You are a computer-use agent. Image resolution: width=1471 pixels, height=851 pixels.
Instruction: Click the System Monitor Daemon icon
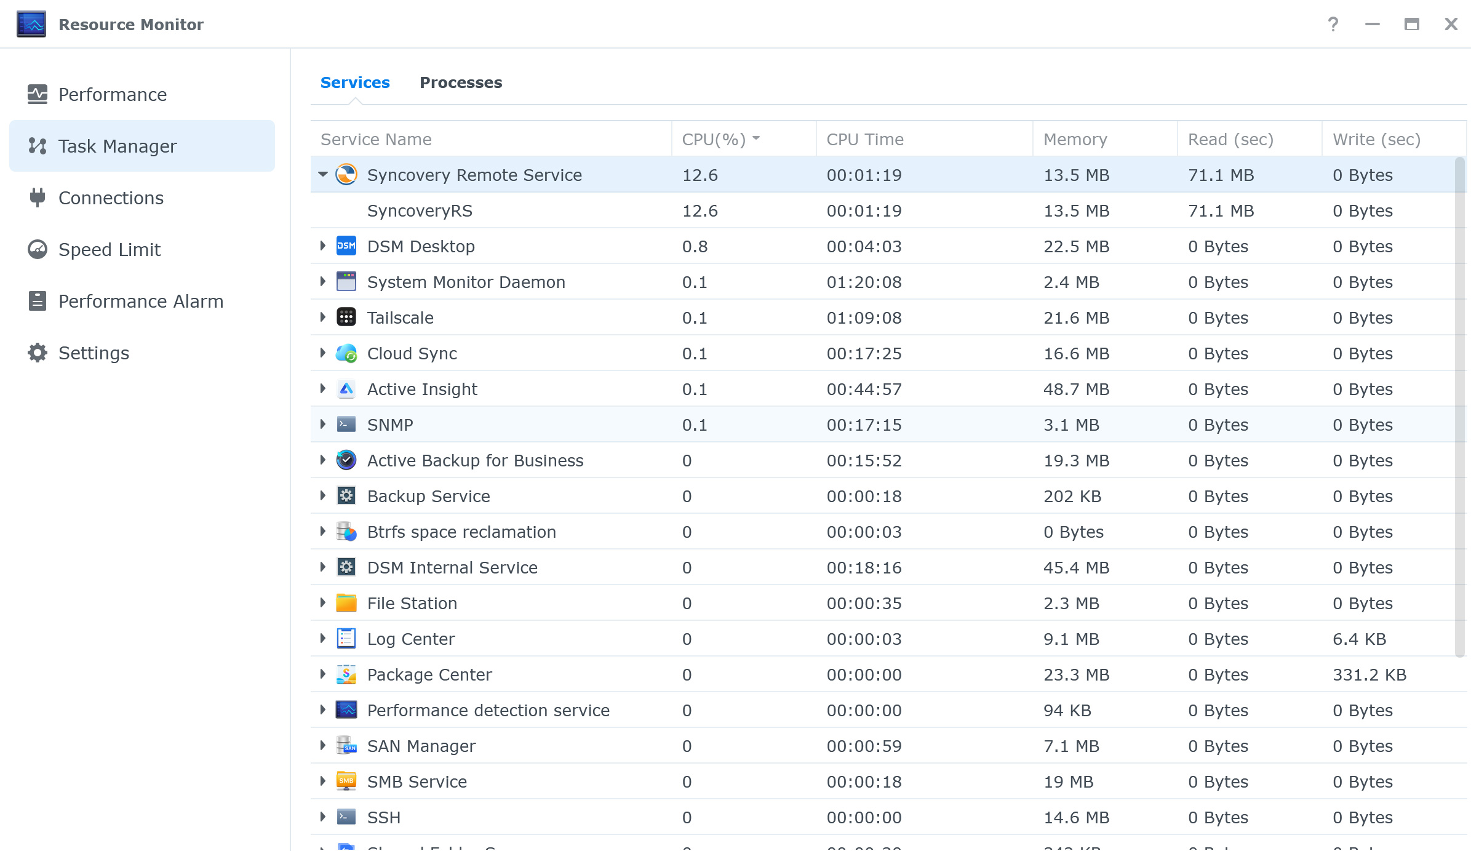pos(346,282)
